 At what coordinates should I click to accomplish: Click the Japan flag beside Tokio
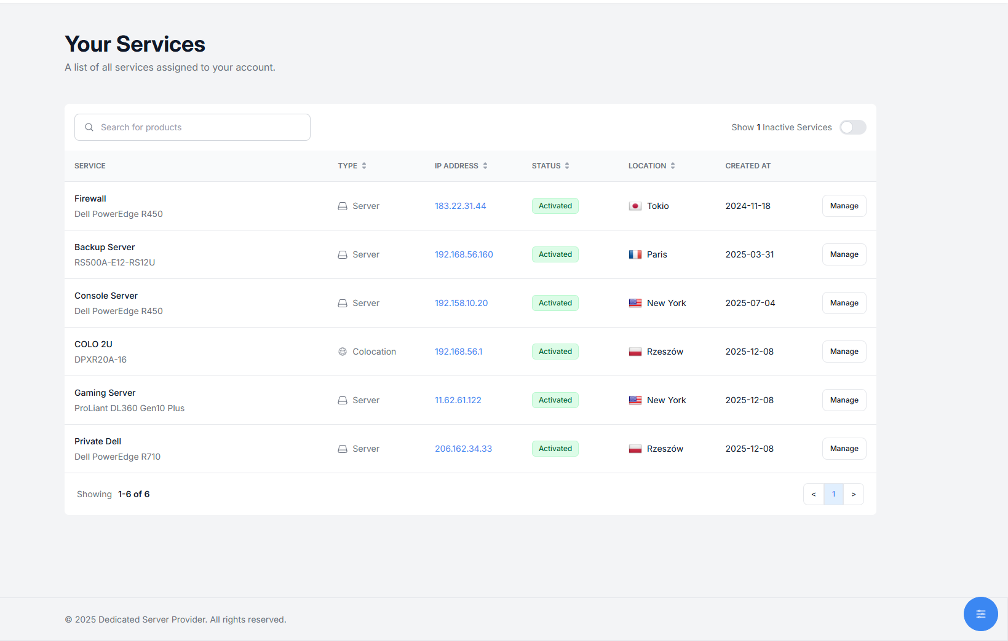635,206
